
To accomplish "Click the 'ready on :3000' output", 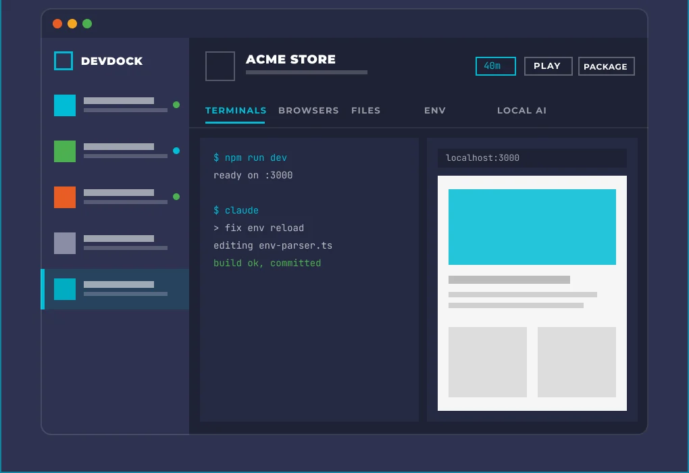I will tap(253, 175).
